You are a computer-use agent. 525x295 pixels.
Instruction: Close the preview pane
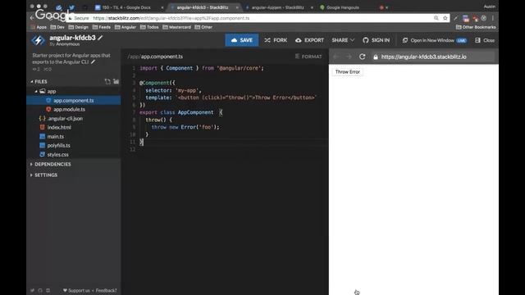(485, 40)
